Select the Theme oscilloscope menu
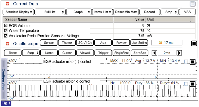The image size is (199, 107). tap(67, 43)
